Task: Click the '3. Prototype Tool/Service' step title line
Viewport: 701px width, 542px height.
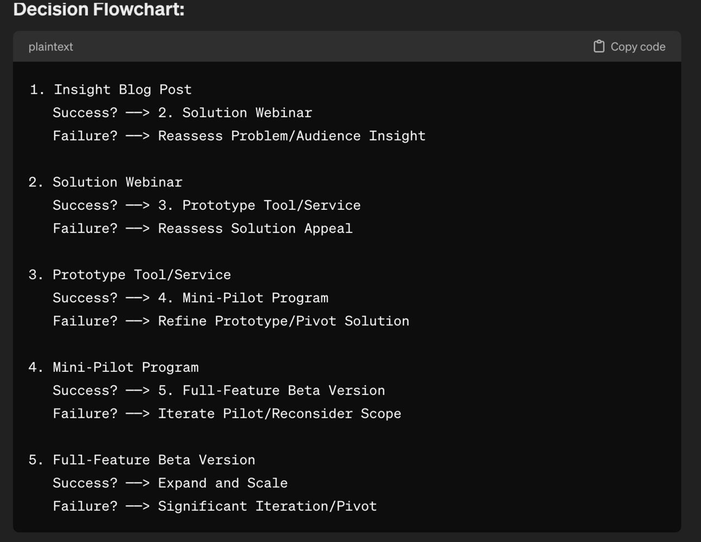Action: coord(130,275)
